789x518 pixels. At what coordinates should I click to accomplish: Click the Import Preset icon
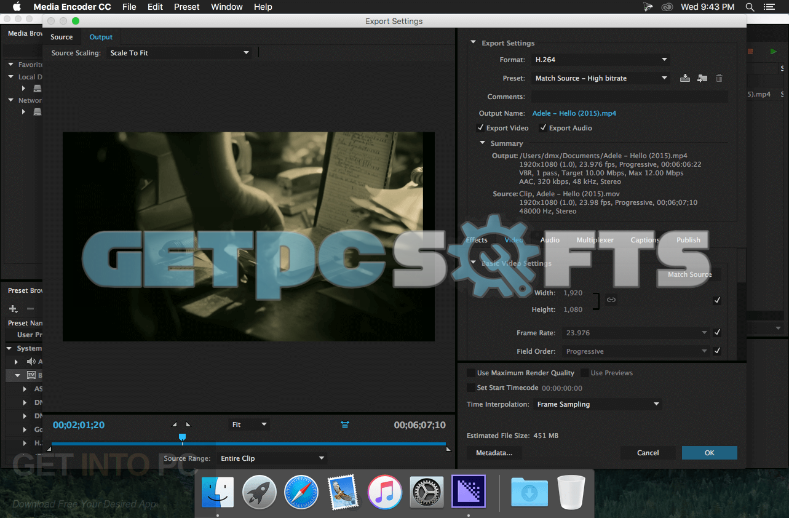702,78
